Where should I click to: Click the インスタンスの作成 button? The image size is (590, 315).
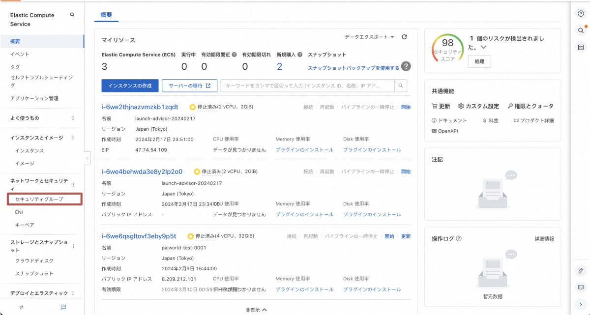point(130,86)
